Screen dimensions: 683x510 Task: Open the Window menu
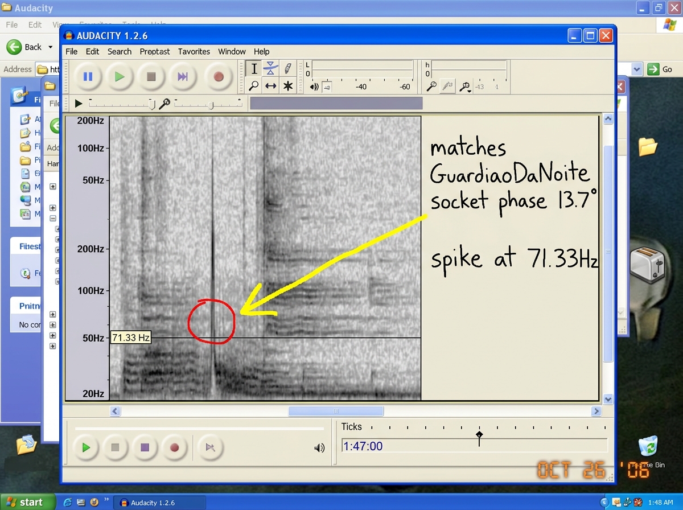pyautogui.click(x=232, y=51)
